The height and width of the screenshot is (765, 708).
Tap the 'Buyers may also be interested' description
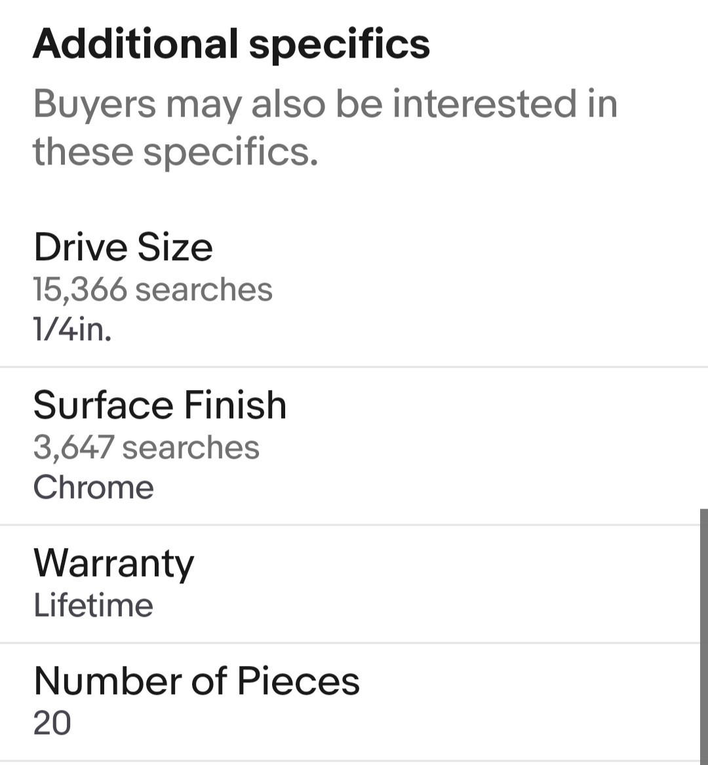(x=325, y=127)
